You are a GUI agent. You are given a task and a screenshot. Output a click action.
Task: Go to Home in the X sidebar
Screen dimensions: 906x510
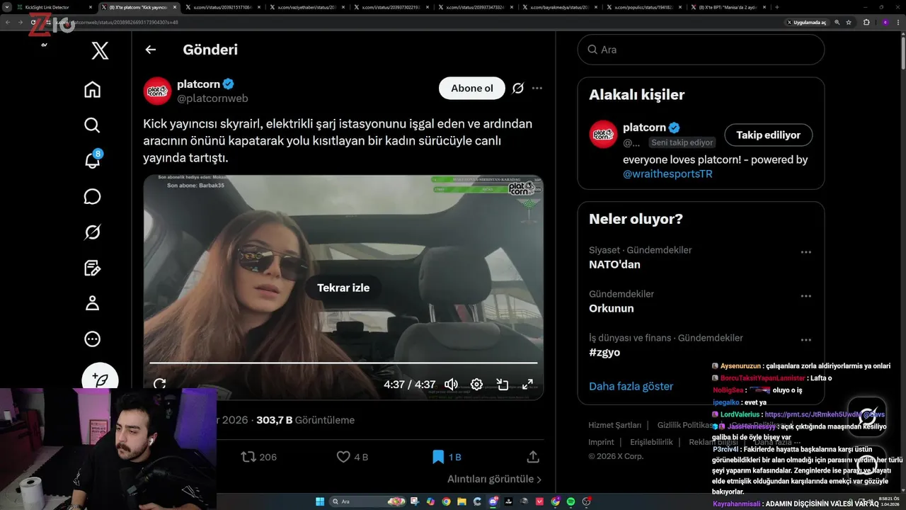[x=92, y=90]
